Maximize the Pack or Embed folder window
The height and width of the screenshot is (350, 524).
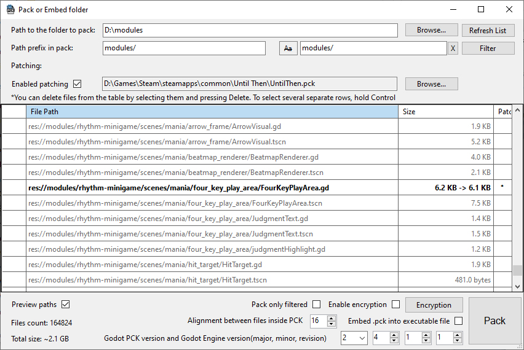coord(481,9)
